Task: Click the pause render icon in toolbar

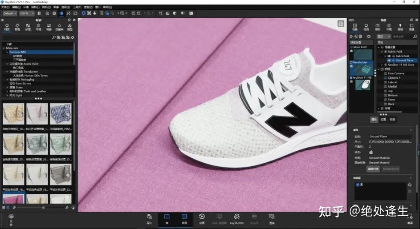Action: [x=39, y=13]
